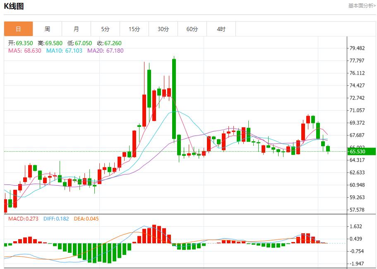Viewport: 377px width, 269px height.
Task: Switch to the 月 monthly timeframe tab
Action: (x=76, y=29)
